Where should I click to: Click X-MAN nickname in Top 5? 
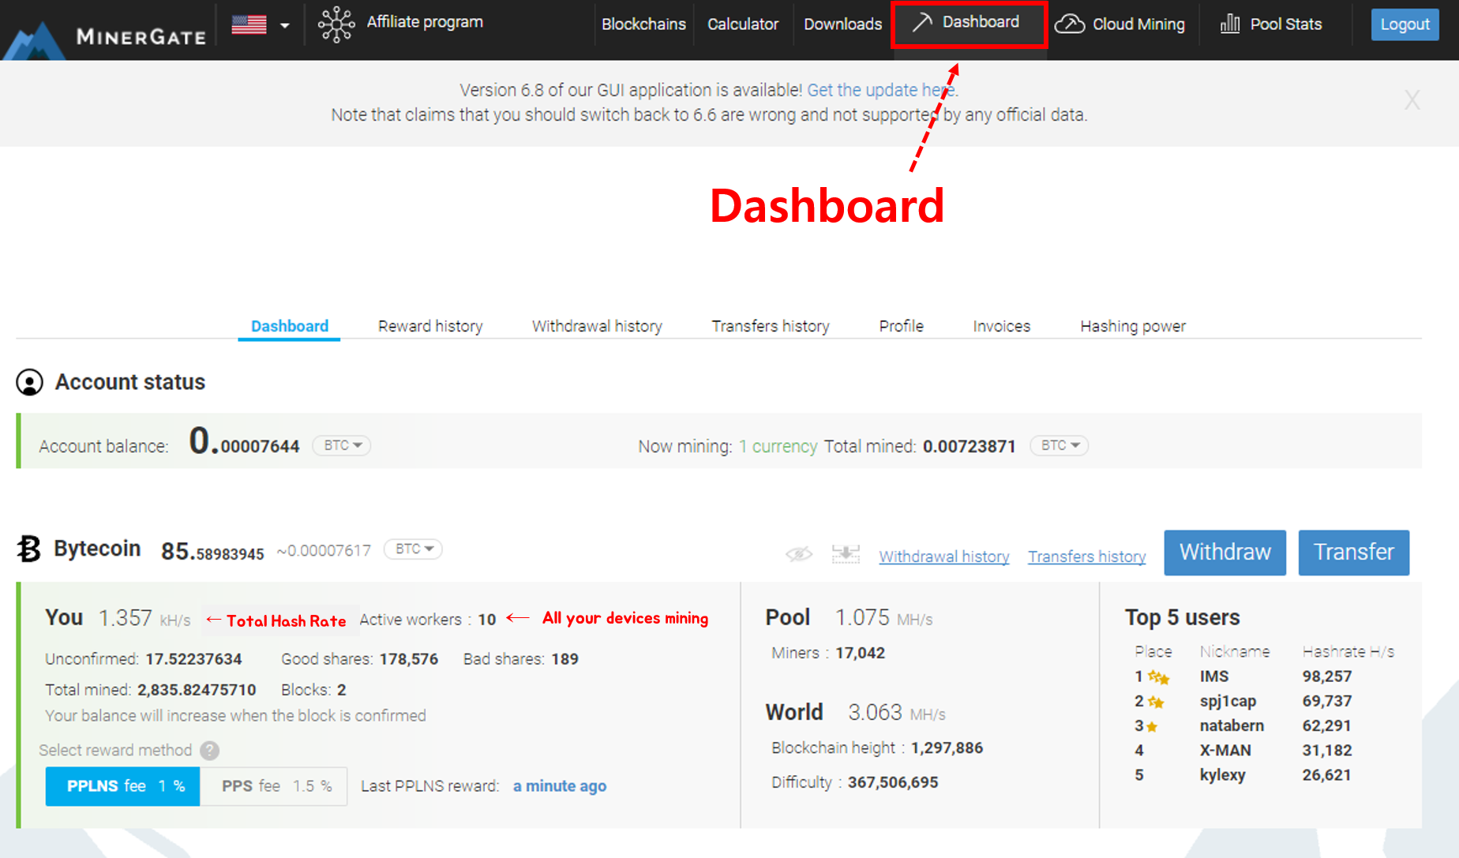(1225, 750)
